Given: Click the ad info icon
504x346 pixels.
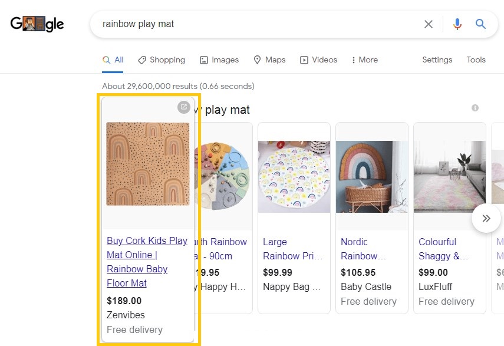Looking at the screenshot, I should coord(475,108).
